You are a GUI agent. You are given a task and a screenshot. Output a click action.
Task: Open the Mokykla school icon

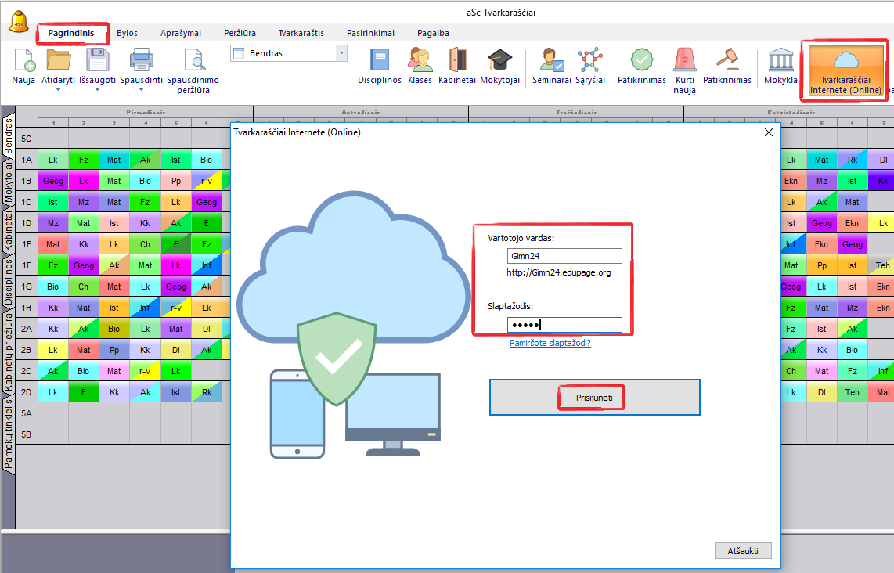[x=780, y=61]
